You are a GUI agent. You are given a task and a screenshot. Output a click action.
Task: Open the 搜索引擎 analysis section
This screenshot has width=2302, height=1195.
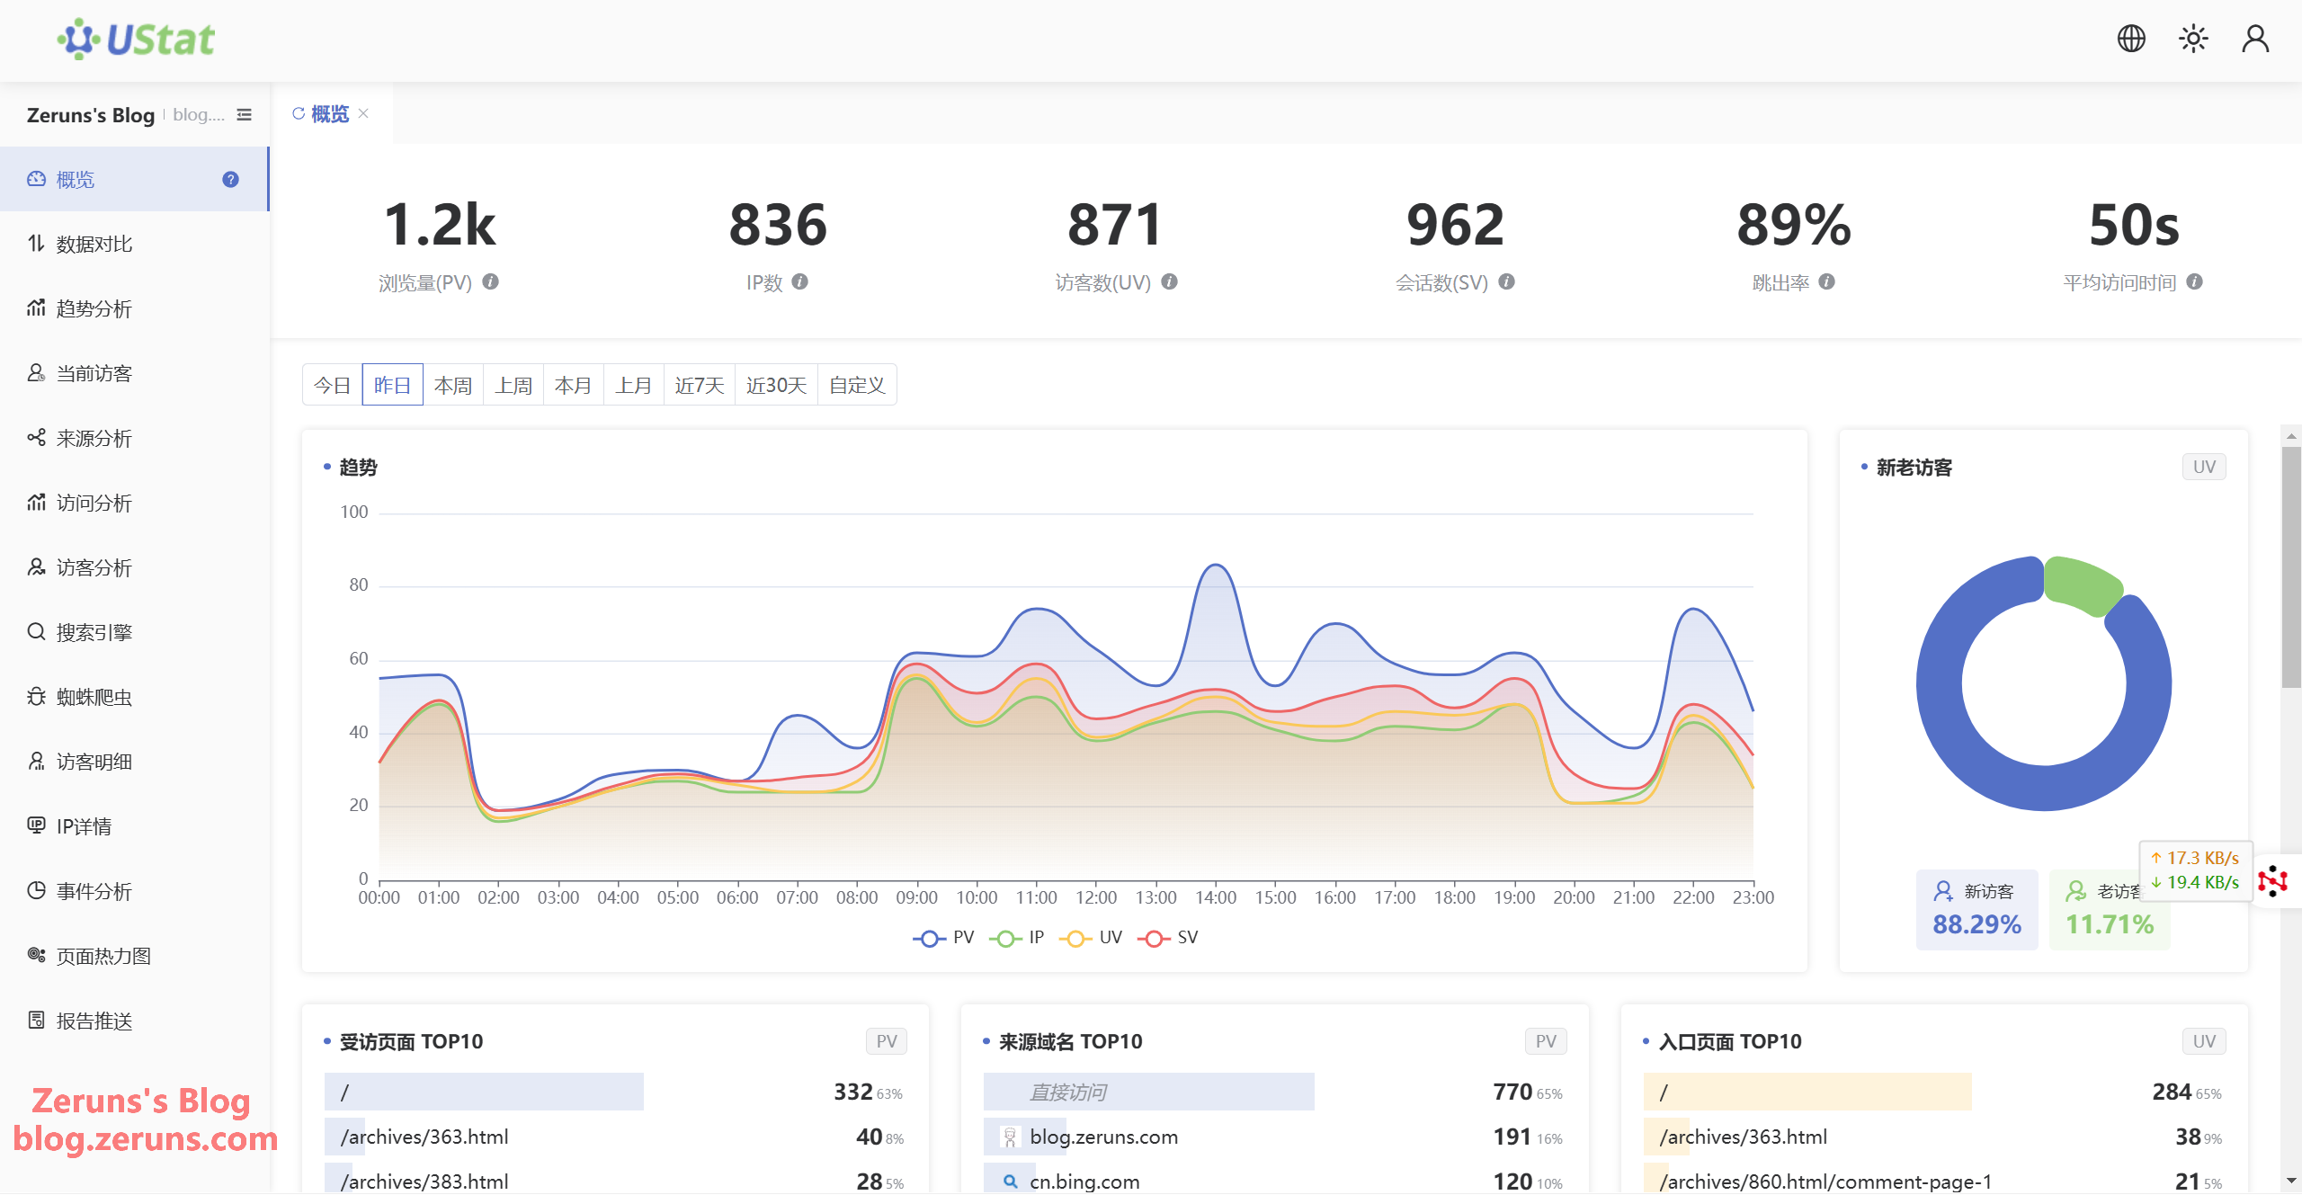coord(94,632)
